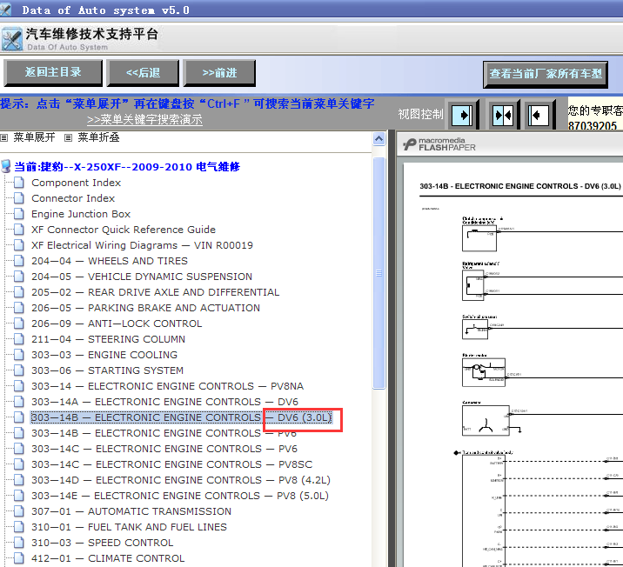The image size is (623, 567).
Task: Click the view control split-center icon
Action: pos(503,115)
